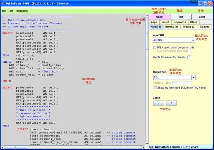
Task: Close the SQLinForm window
Action: tap(210, 3)
